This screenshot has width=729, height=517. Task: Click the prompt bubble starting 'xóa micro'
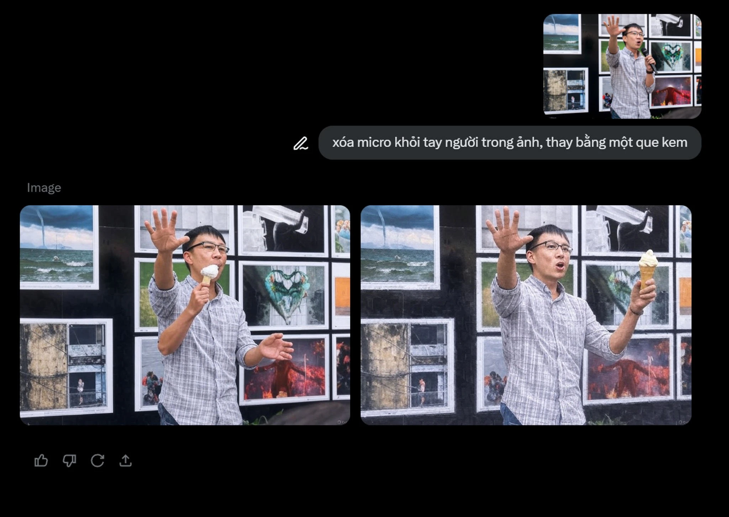[510, 143]
